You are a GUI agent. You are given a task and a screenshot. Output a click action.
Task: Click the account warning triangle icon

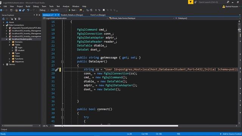[x=223, y=7]
